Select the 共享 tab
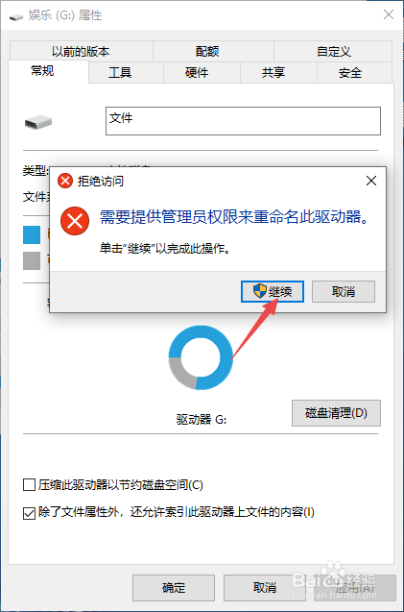Viewport: 404px width, 612px height. click(273, 73)
